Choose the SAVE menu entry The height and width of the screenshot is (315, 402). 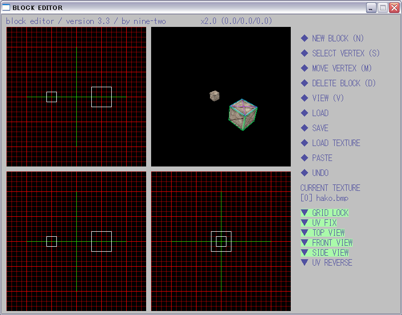point(320,128)
